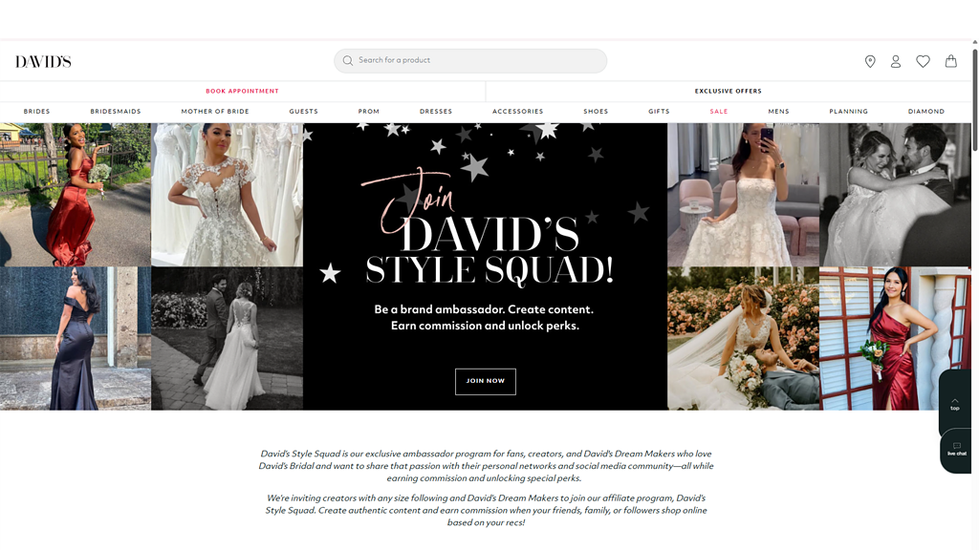Click the Book Appointment link
This screenshot has width=979, height=550.
tap(242, 92)
